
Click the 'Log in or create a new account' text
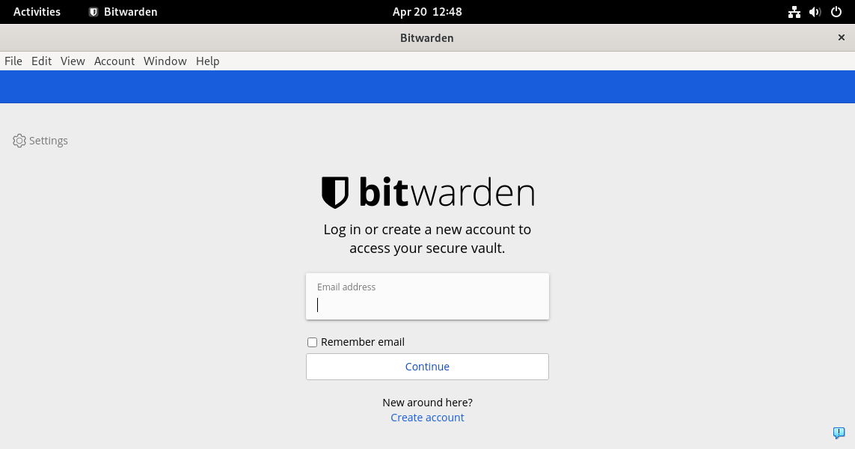427,239
